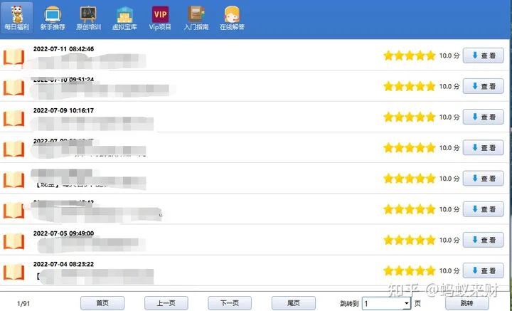The height and width of the screenshot is (311, 512).
Task: Click 查看 for the 2022-07-11 08:42:46 entry
Action: [x=484, y=56]
